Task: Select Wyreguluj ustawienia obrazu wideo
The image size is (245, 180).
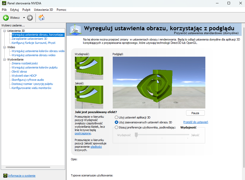Action: 34,55
